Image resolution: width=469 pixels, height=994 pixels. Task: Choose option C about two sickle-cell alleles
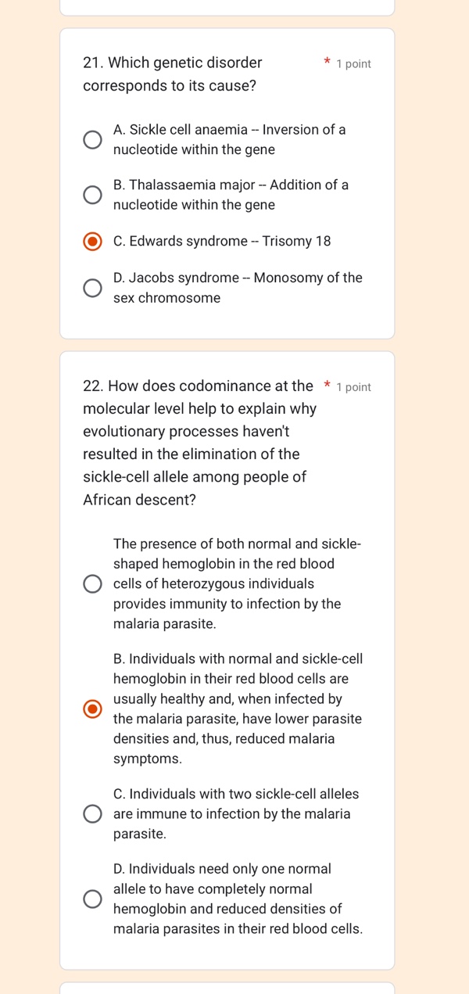[x=92, y=813]
